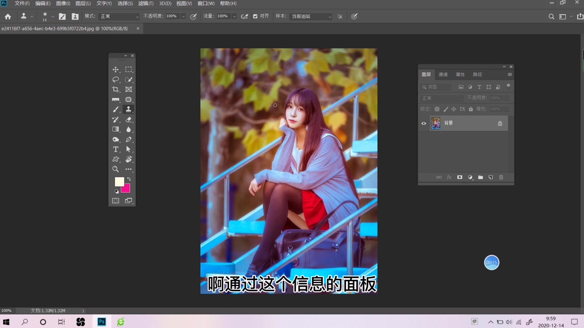584x328 pixels.
Task: Switch to the 路径 tab
Action: click(477, 74)
